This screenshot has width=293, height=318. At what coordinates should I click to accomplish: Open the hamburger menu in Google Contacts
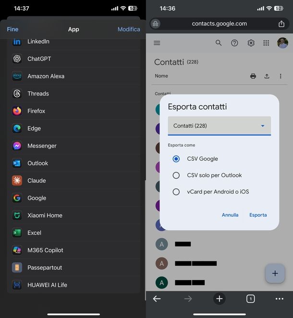pos(157,43)
